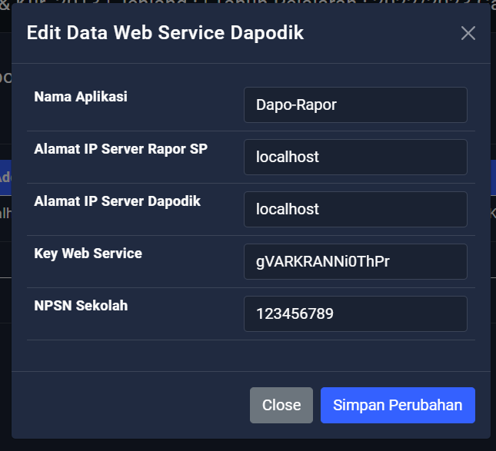Focus the Alamat IP Server Rapor SP field
The height and width of the screenshot is (451, 496).
(x=355, y=157)
